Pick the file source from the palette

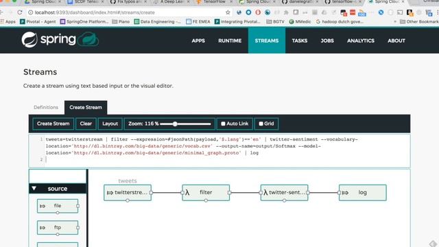click(x=58, y=206)
